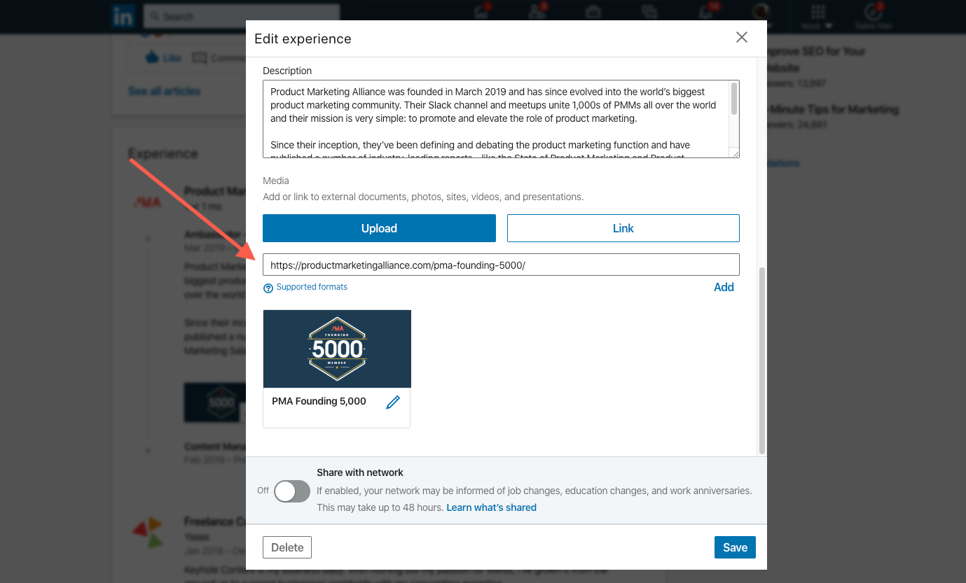Close the Edit experience dialog
The height and width of the screenshot is (583, 966).
tap(742, 38)
